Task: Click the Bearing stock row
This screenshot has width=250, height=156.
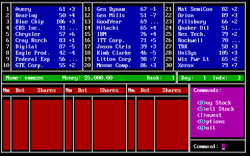Action: coord(47,16)
